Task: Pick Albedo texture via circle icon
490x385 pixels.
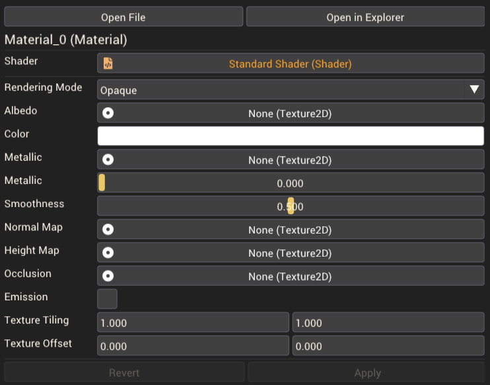Action: [108, 113]
